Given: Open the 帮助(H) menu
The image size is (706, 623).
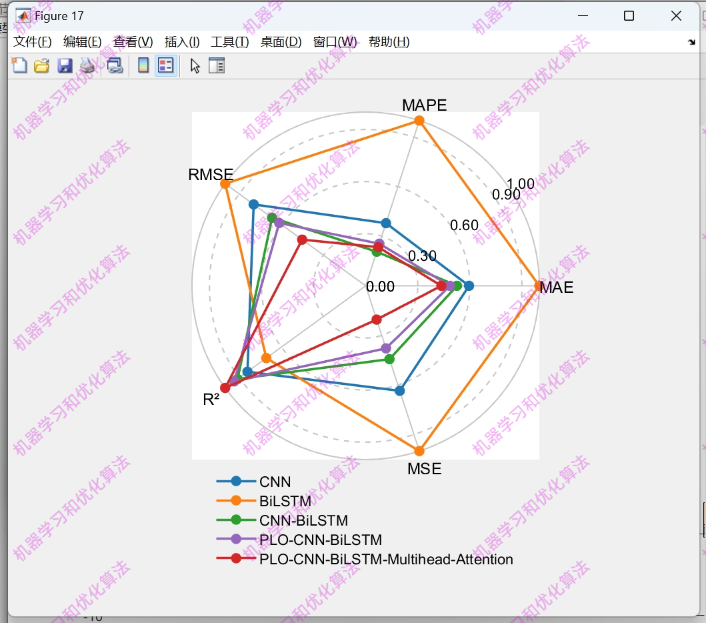Looking at the screenshot, I should [x=389, y=42].
